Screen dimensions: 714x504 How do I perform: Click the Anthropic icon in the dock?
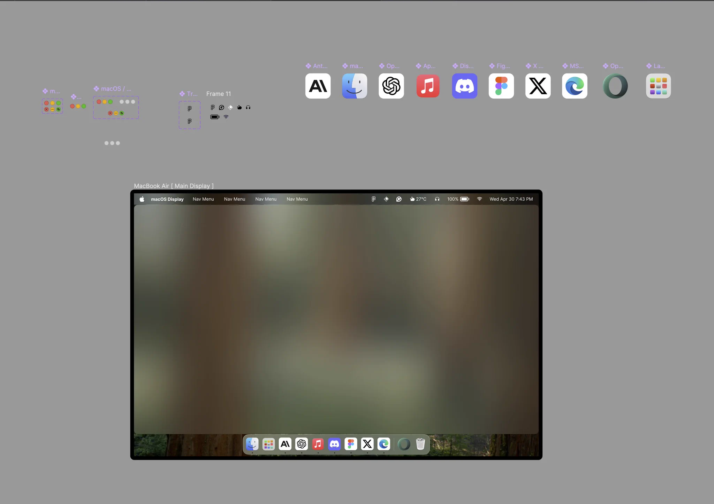pos(285,444)
